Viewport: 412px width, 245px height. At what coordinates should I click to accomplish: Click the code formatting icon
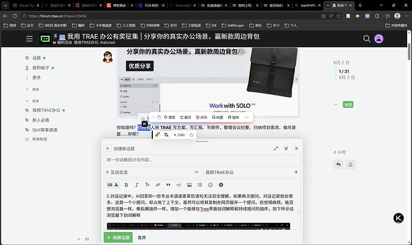pyautogui.click(x=179, y=185)
